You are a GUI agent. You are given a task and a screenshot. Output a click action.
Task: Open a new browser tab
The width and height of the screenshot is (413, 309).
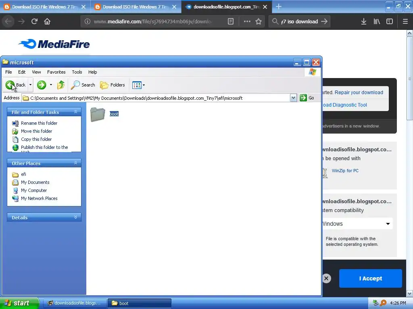pos(279,6)
